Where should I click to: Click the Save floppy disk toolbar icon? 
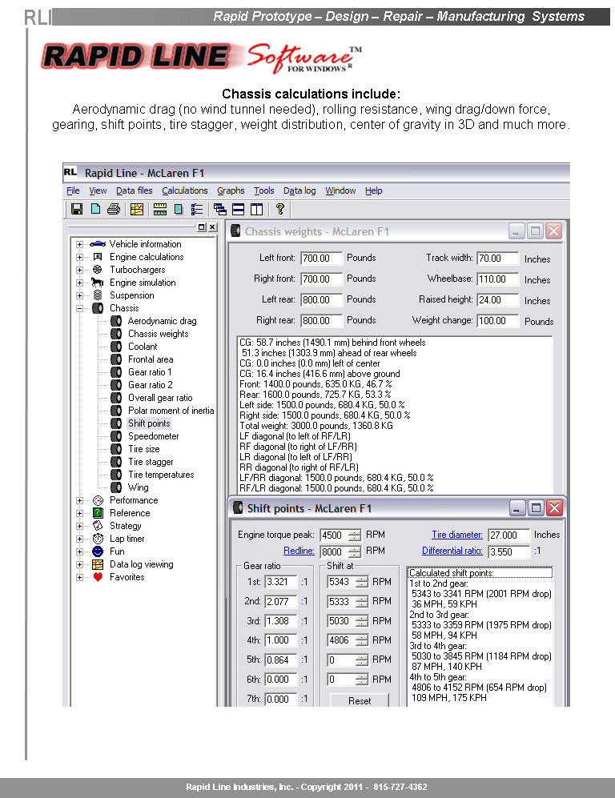click(77, 209)
